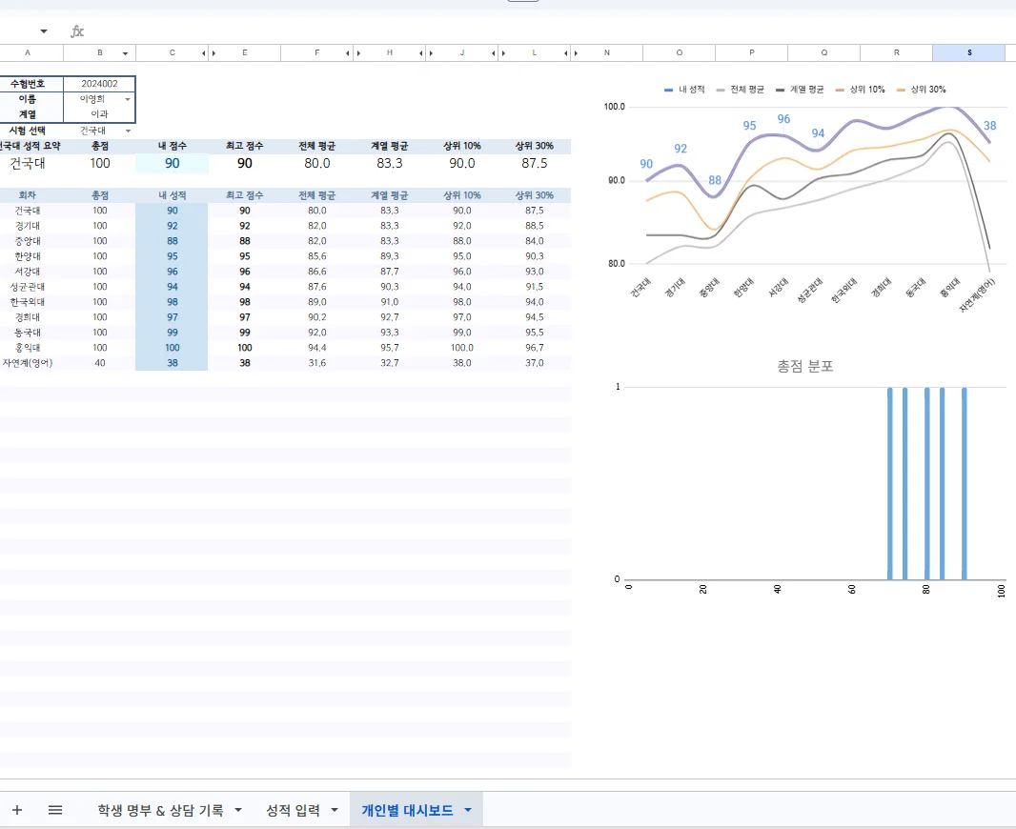The height and width of the screenshot is (829, 1016).
Task: Click 상위 10% legend entry
Action: click(x=861, y=90)
